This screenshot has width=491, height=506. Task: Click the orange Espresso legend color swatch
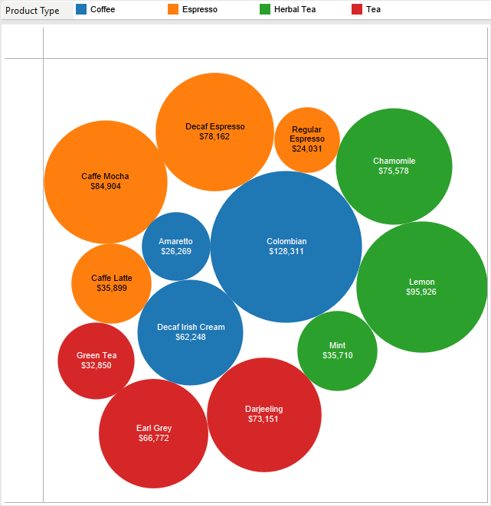pos(173,10)
